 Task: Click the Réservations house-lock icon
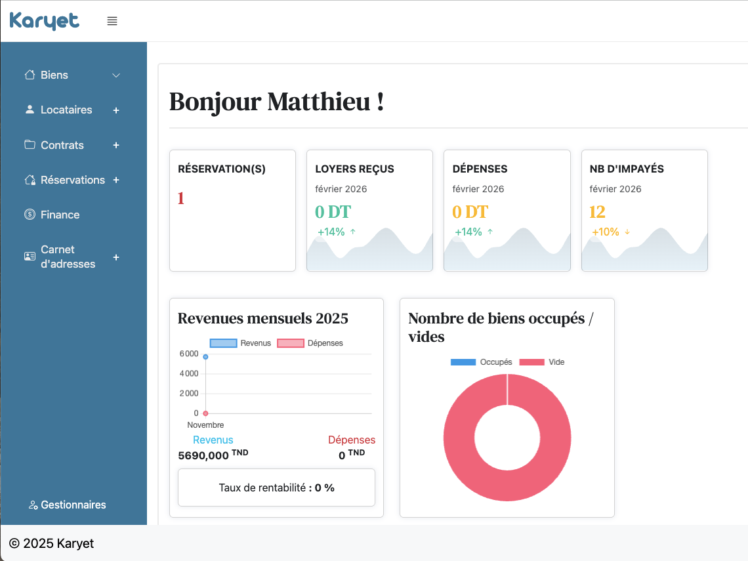(30, 180)
